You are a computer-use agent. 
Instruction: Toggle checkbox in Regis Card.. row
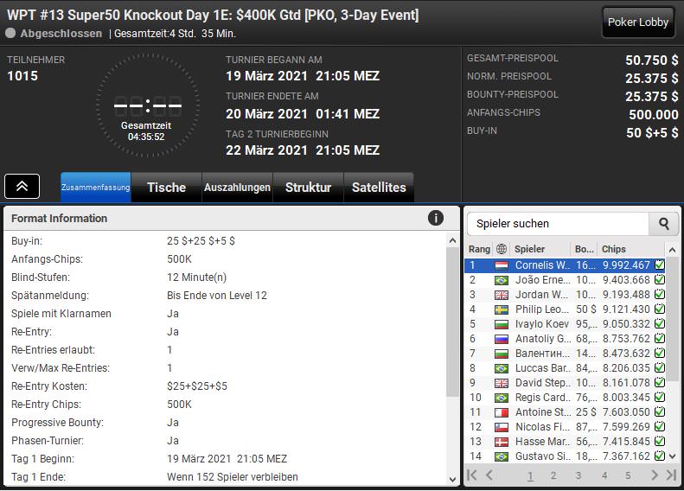[x=660, y=397]
